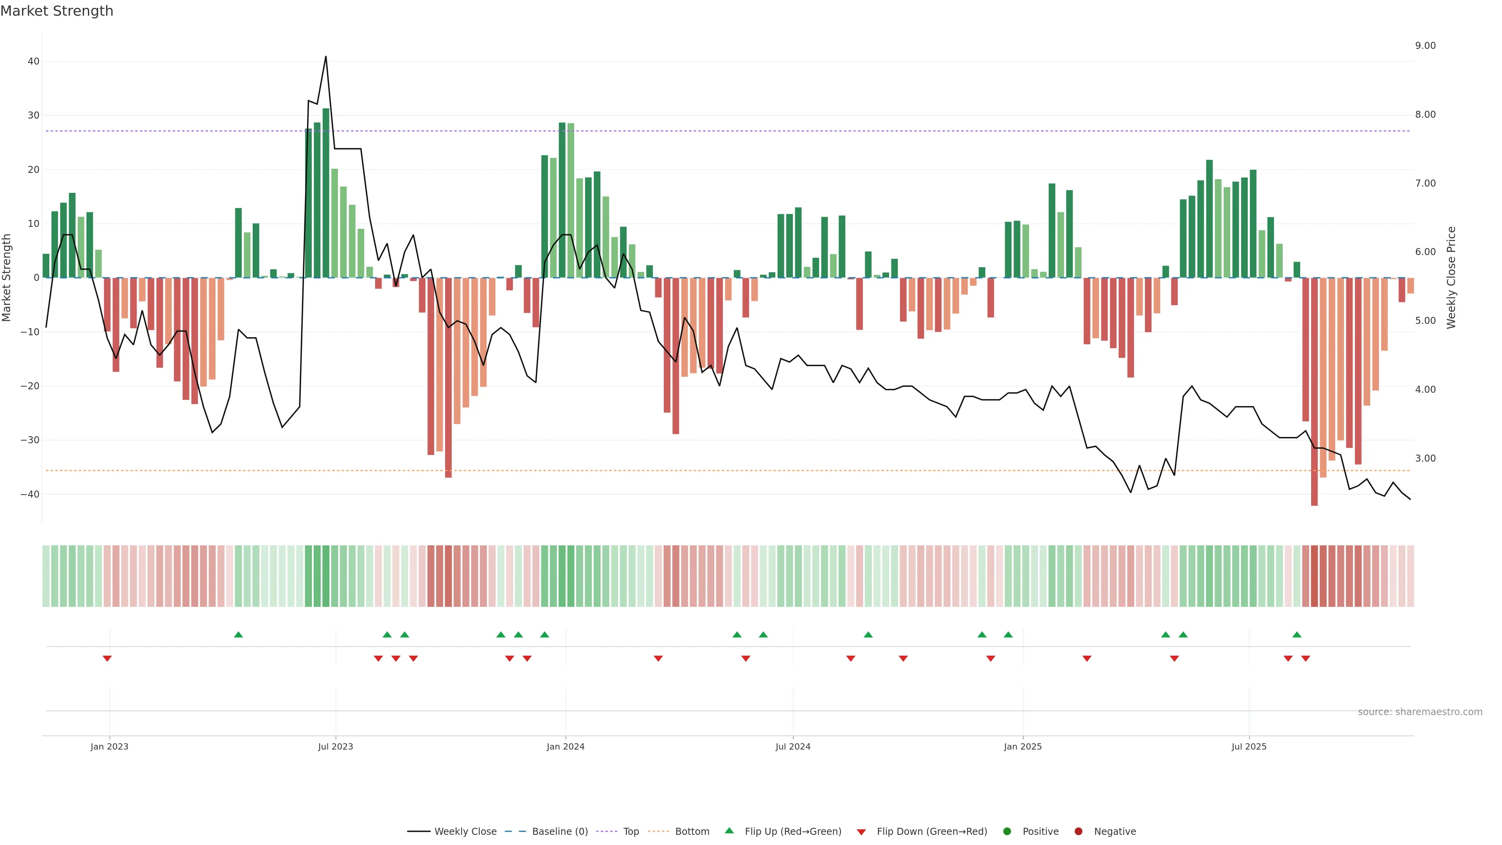Click the Jul 2025 x-axis label

tap(1249, 746)
